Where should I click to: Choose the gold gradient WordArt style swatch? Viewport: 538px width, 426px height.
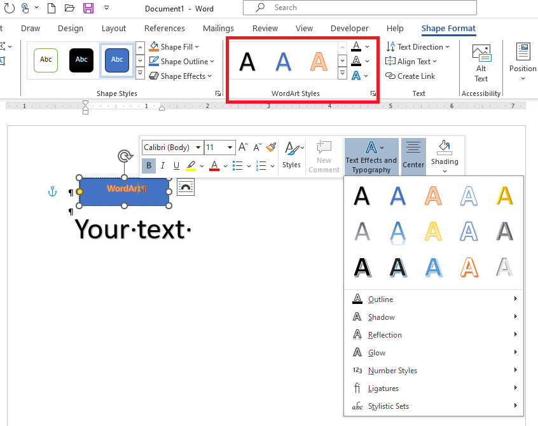point(504,196)
